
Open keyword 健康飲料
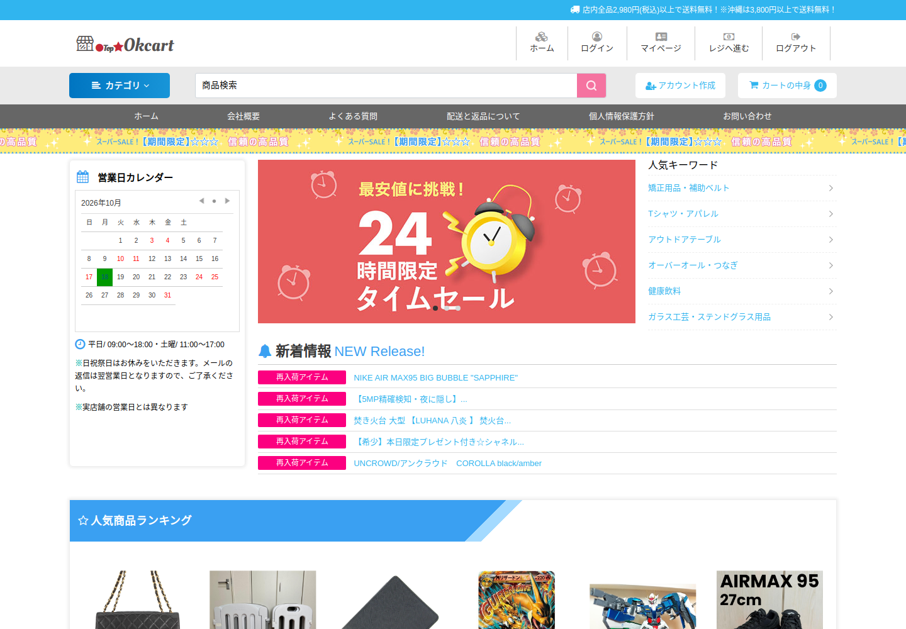coord(664,291)
